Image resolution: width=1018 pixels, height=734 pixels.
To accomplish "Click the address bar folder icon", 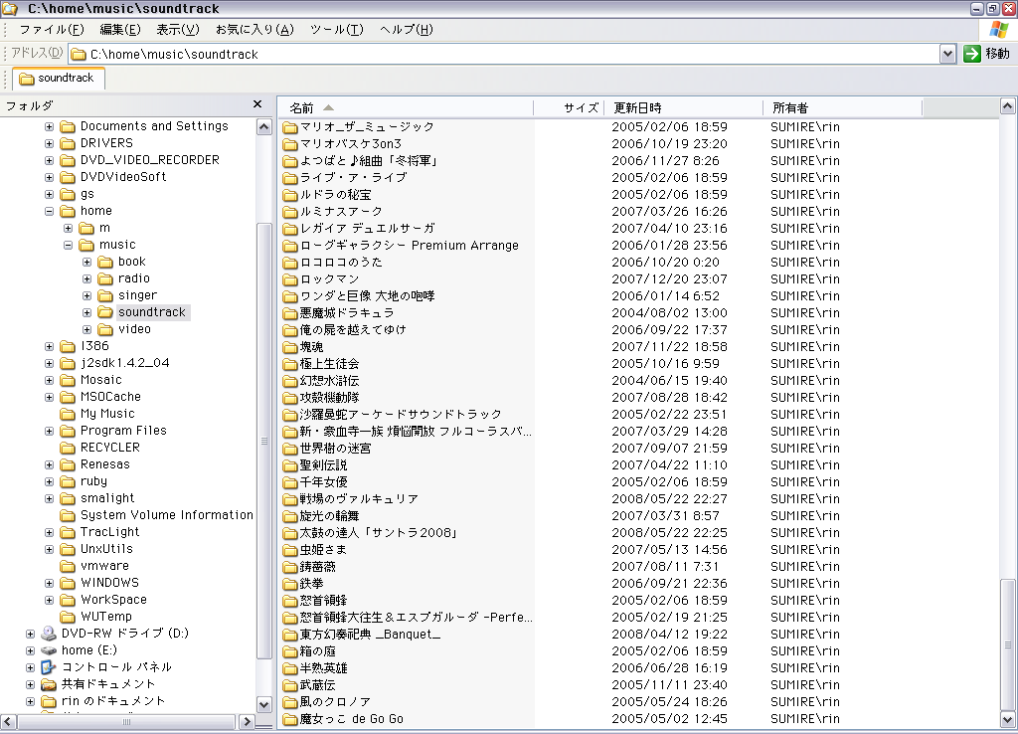I will 79,54.
